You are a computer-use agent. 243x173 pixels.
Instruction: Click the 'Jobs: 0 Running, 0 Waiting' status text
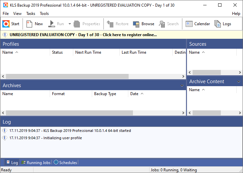(x=174, y=170)
